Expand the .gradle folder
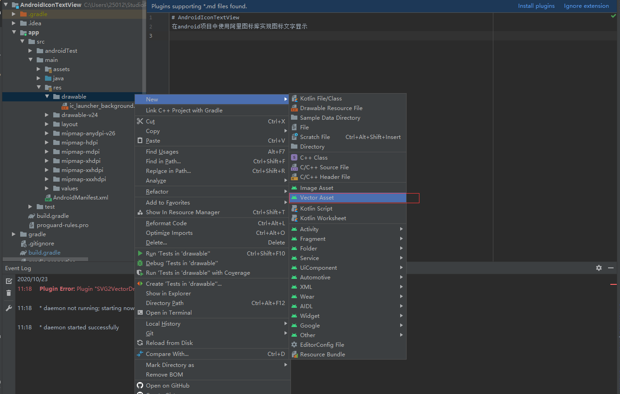The width and height of the screenshot is (620, 394). [x=14, y=14]
